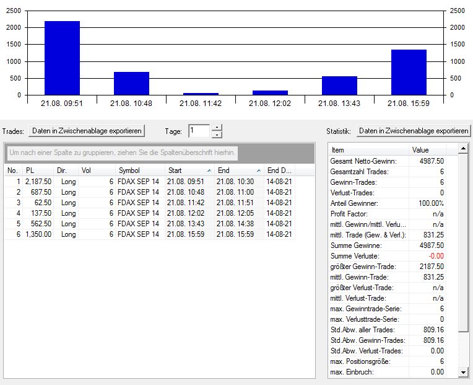Select trade row with PL 687.50

(x=150, y=192)
